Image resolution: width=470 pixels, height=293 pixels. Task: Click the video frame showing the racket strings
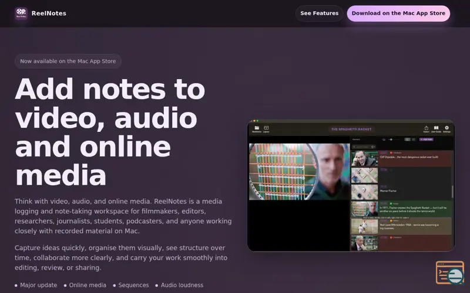[x=300, y=172]
